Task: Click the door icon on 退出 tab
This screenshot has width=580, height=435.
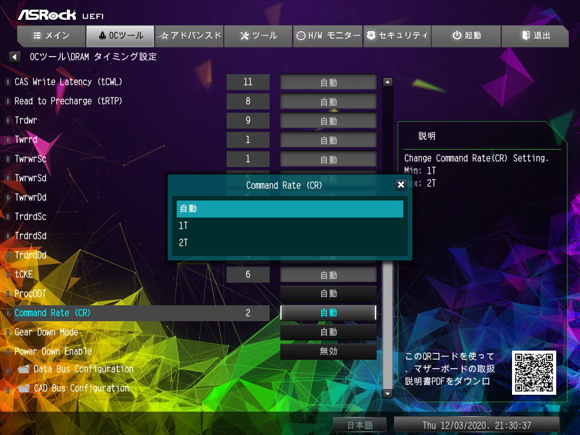Action: point(526,35)
